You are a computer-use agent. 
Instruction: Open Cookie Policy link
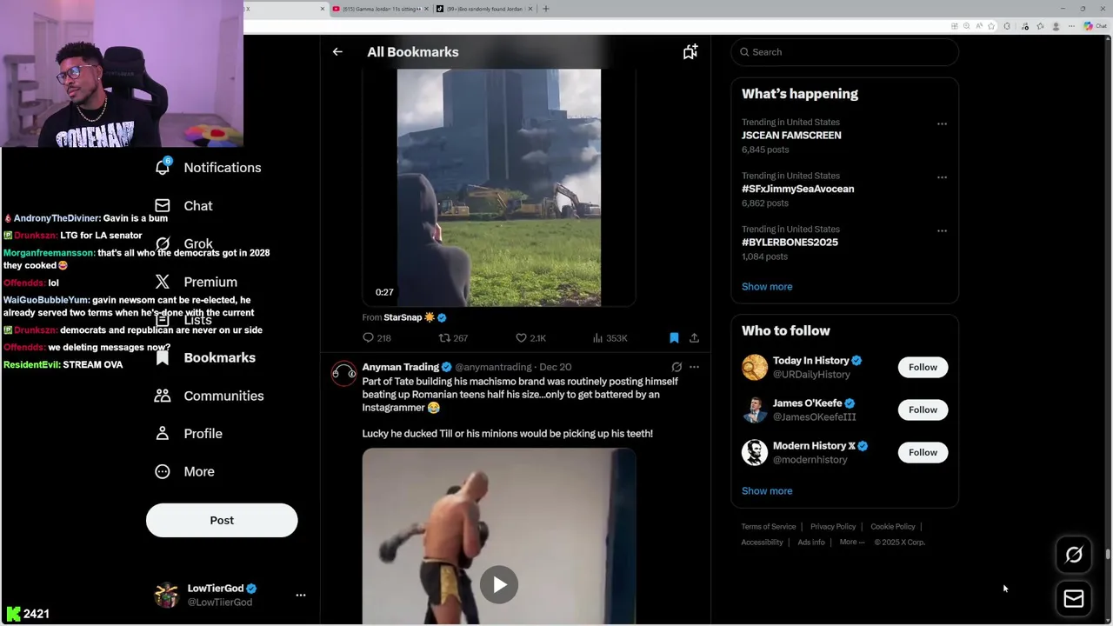893,527
